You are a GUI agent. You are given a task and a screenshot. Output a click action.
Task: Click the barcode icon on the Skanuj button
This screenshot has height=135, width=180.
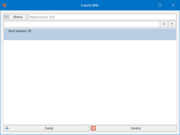point(7,17)
